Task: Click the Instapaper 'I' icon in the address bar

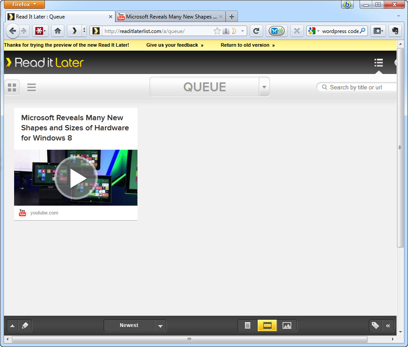Action: click(x=226, y=31)
